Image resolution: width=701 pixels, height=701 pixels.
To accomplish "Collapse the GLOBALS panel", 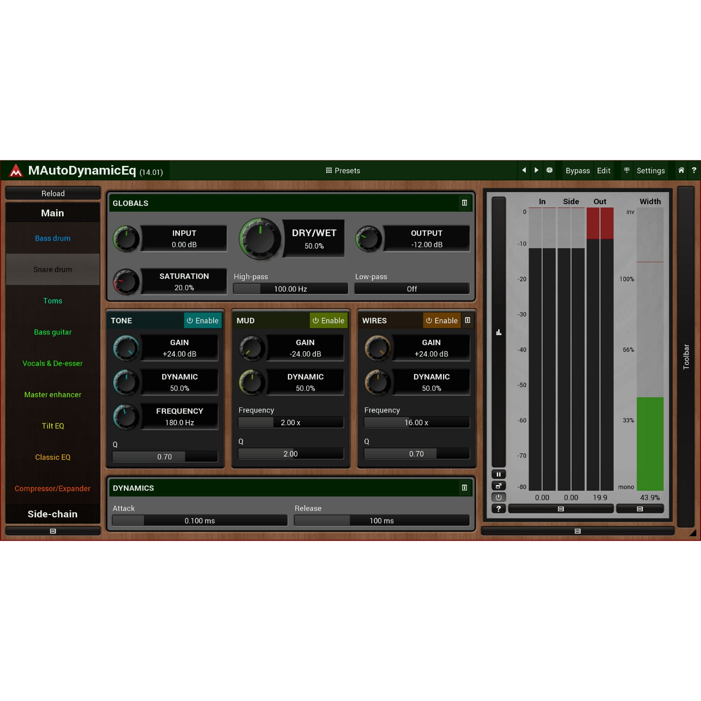I will point(465,203).
